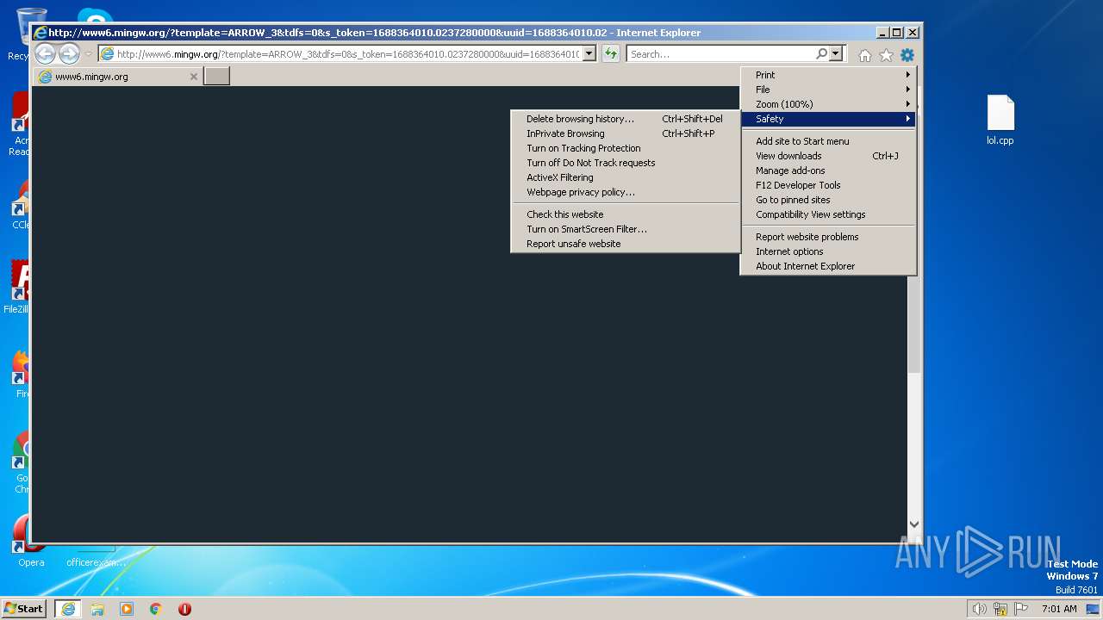Choose Delete browsing history

[x=626, y=119]
